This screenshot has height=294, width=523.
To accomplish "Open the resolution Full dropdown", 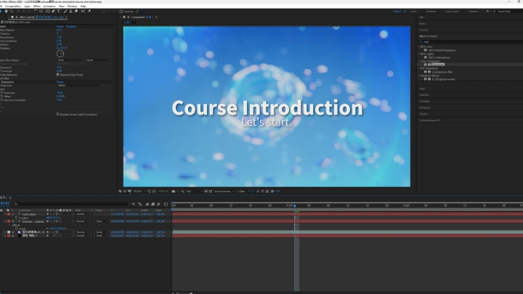I will (x=194, y=192).
